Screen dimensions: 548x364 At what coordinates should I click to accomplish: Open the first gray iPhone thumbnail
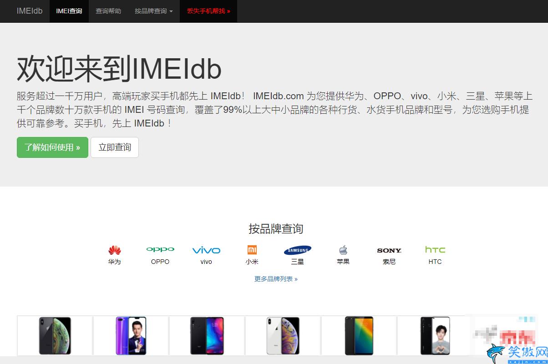click(x=55, y=336)
